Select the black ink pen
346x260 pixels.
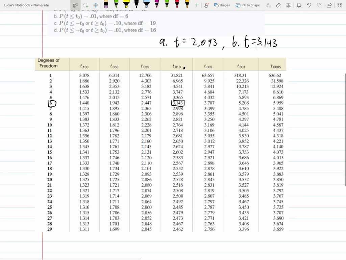click(137, 4)
